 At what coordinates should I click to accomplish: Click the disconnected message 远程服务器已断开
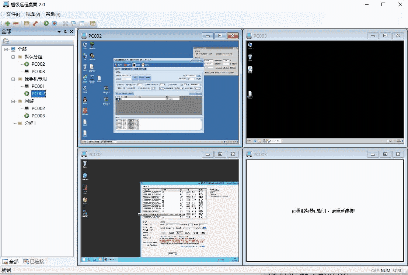324,211
